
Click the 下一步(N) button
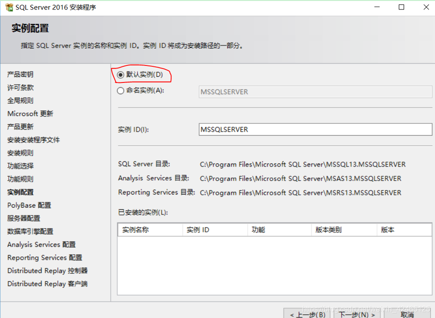tap(357, 314)
